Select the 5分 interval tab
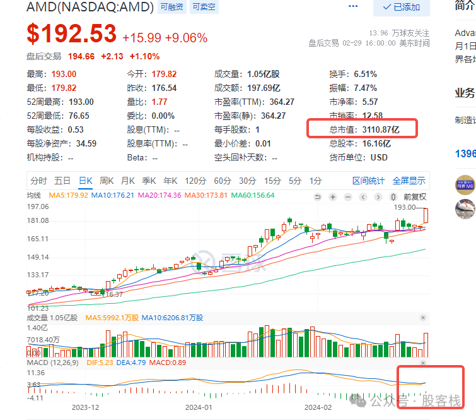This screenshot has height=420, width=476. pos(295,181)
